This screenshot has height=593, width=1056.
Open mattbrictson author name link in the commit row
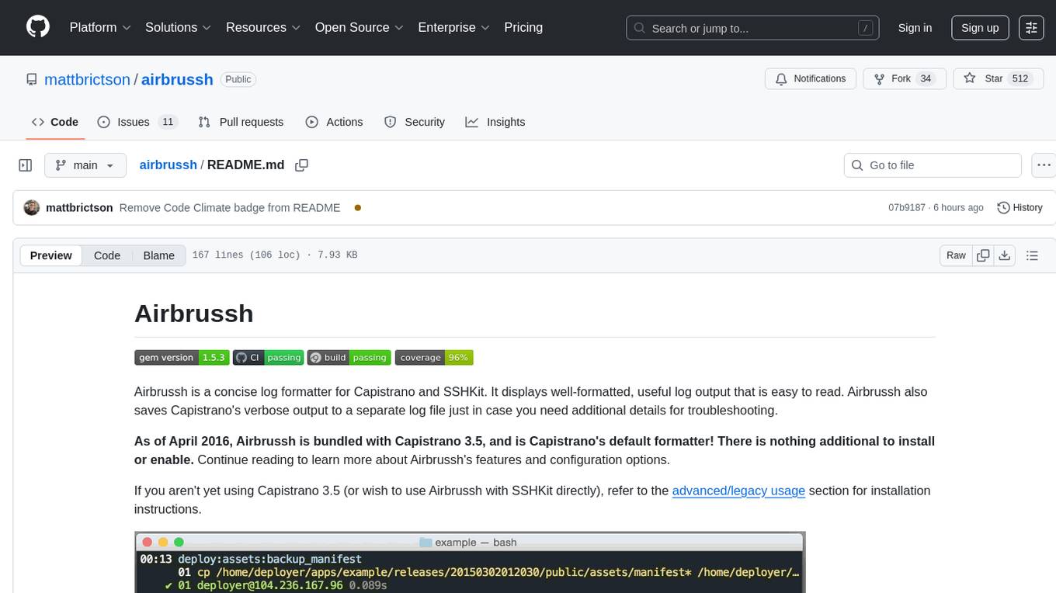(79, 208)
